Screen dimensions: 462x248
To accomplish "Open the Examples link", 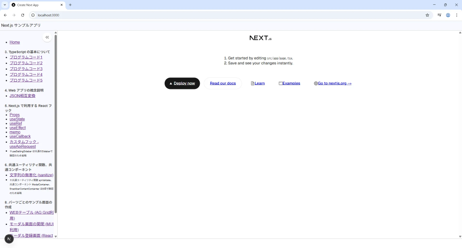I will pos(289,83).
